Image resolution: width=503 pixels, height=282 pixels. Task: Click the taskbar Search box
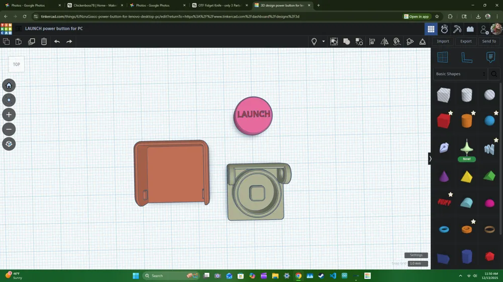coord(171,275)
